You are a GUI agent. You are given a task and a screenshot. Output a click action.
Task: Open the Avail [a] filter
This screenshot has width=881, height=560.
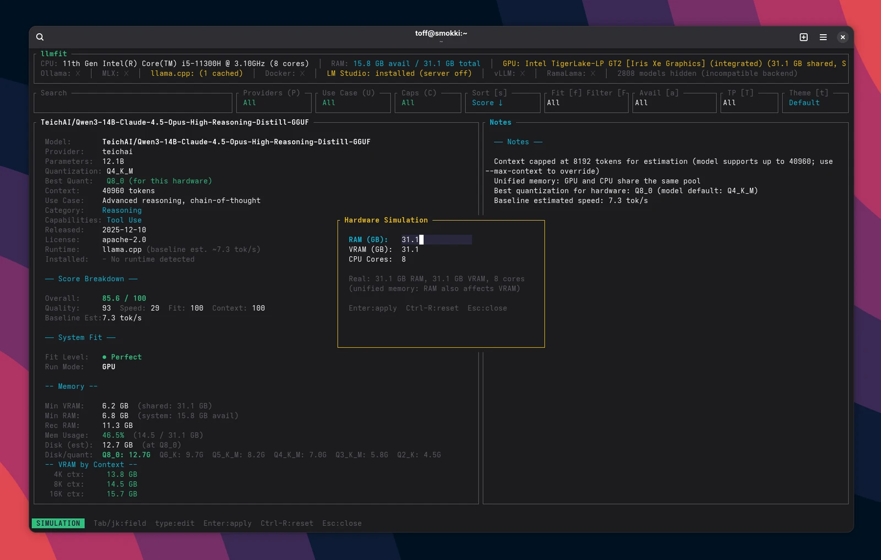point(675,102)
